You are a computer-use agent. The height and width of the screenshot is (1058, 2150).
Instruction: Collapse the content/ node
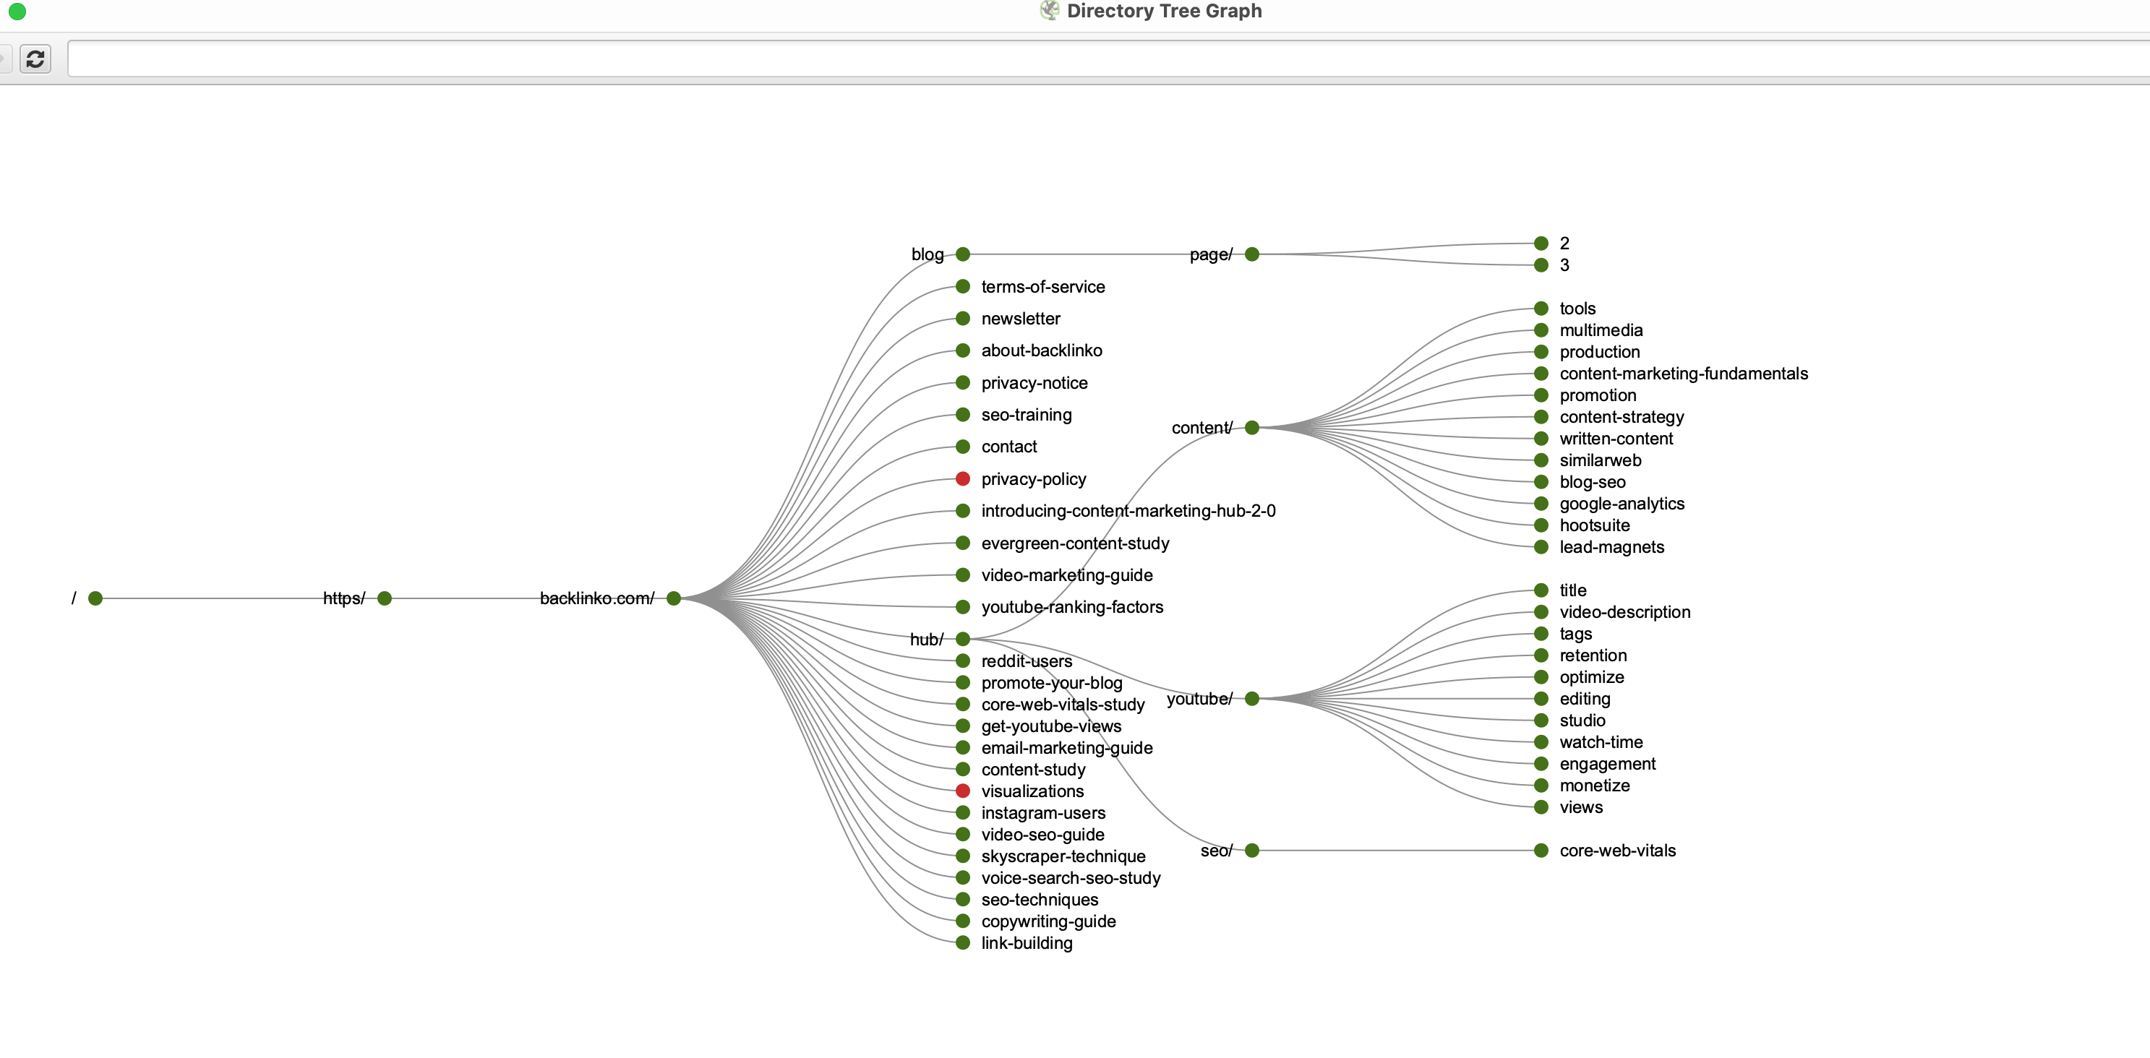click(1252, 427)
